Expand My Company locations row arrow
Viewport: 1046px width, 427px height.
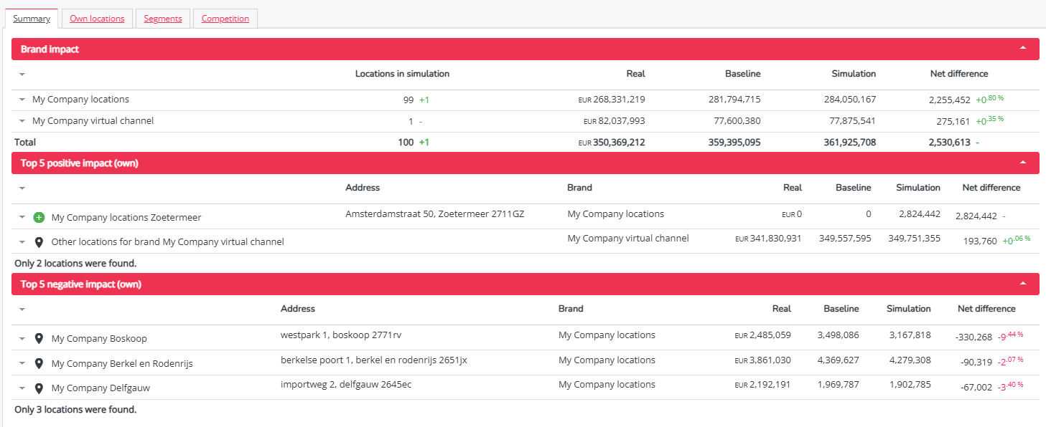tap(22, 100)
